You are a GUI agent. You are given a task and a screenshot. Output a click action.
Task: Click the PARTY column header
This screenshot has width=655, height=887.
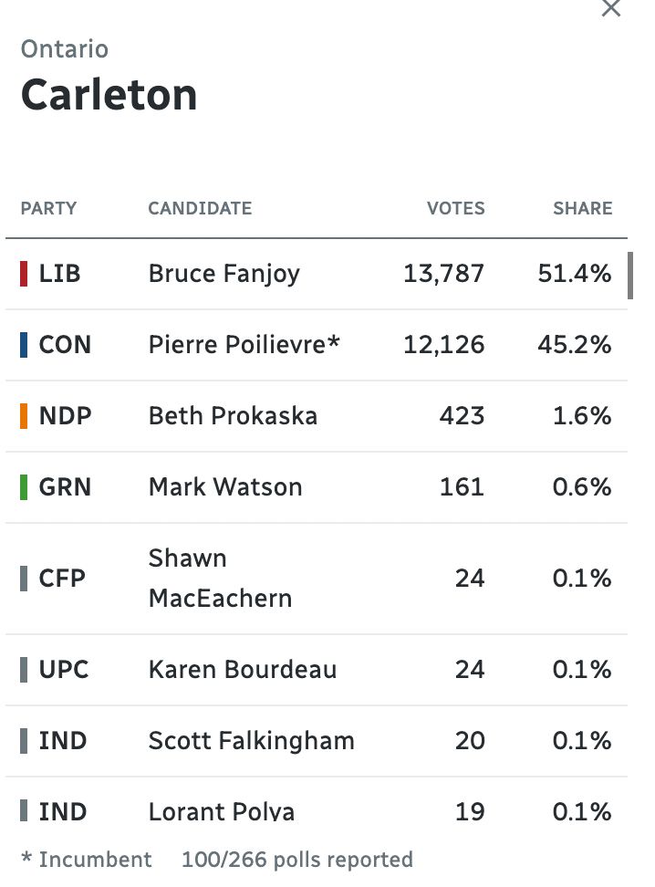click(48, 209)
